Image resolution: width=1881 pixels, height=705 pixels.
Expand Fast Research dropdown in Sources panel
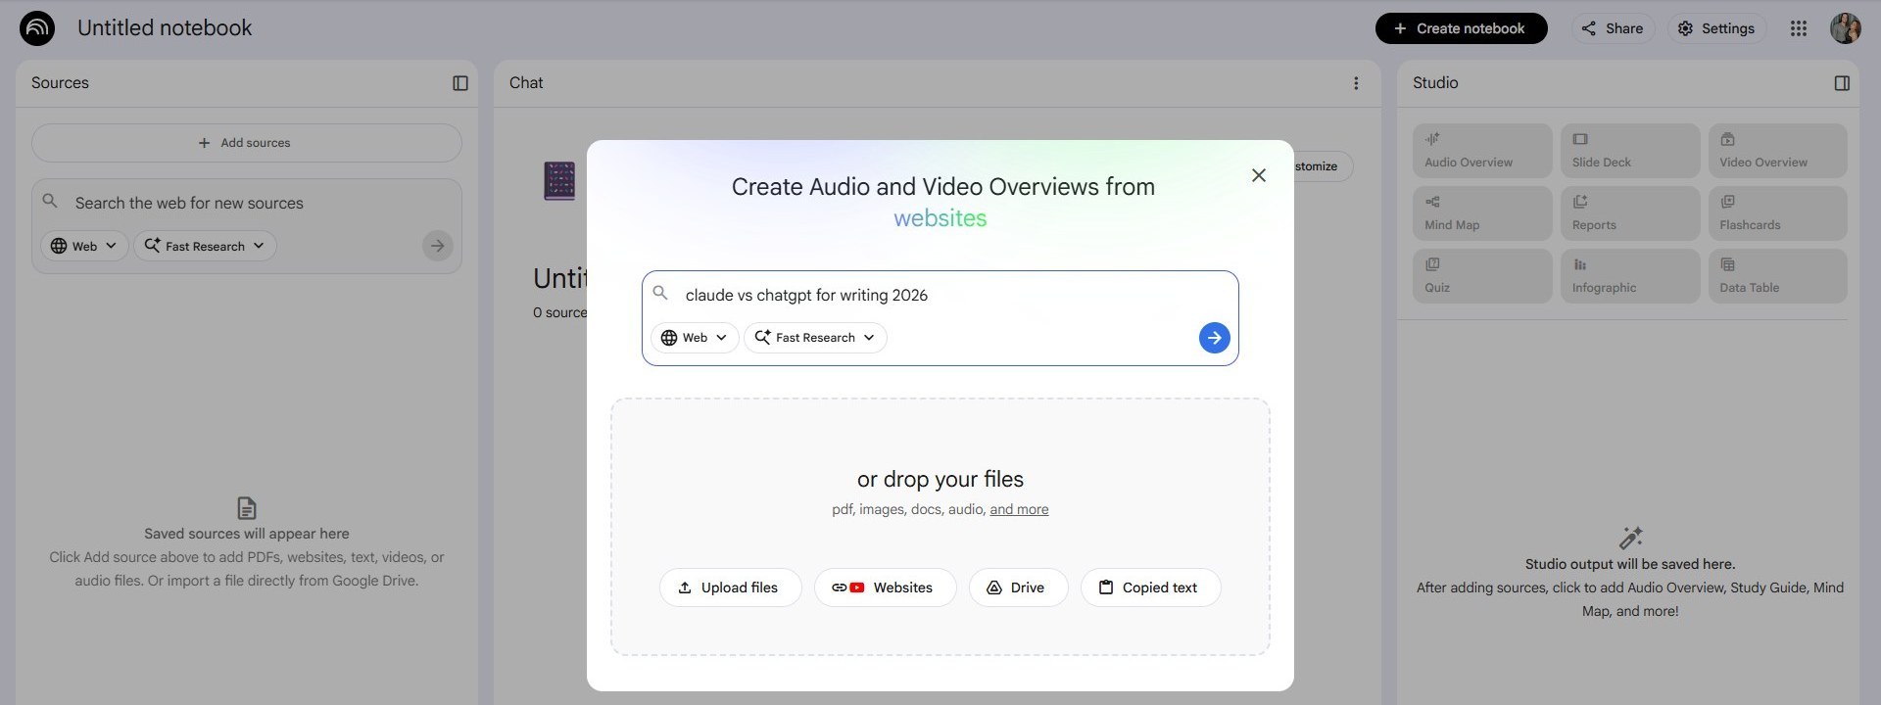coord(205,246)
